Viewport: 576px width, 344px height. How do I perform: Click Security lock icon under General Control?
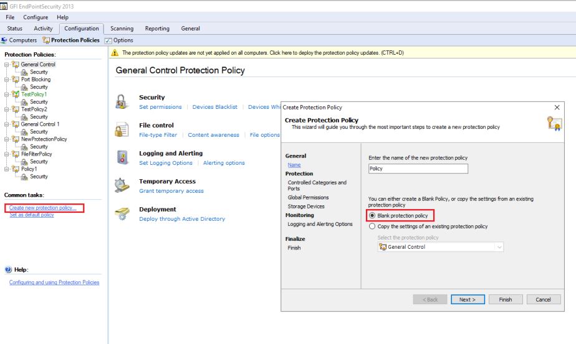[x=24, y=72]
